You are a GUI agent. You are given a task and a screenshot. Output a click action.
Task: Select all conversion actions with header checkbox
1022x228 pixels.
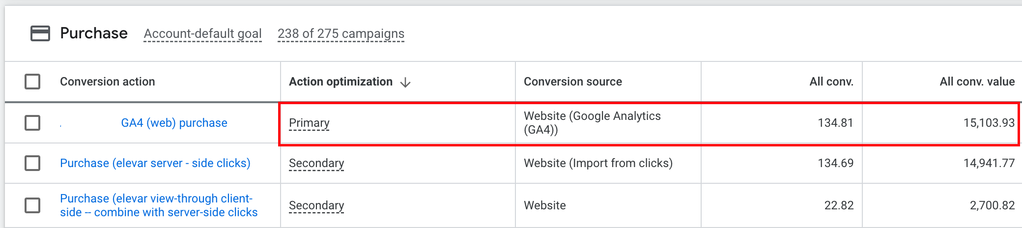(32, 82)
